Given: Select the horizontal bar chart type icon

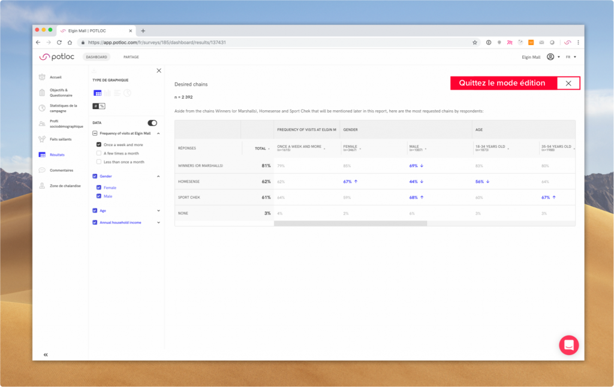Looking at the screenshot, I should [x=117, y=93].
